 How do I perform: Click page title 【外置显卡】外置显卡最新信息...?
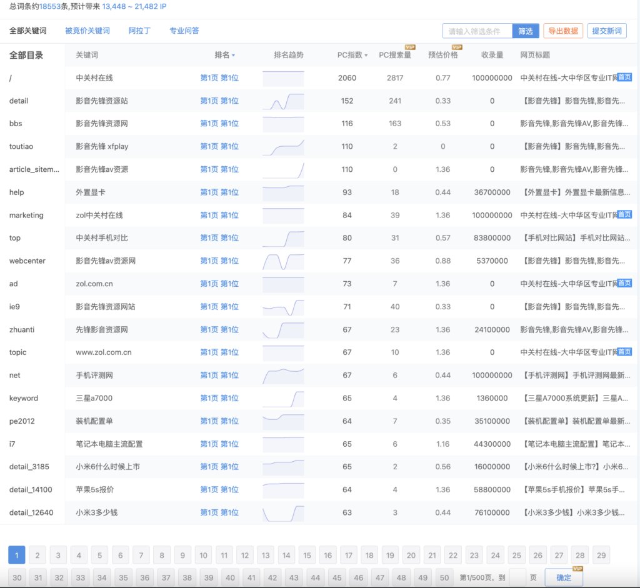coord(575,192)
